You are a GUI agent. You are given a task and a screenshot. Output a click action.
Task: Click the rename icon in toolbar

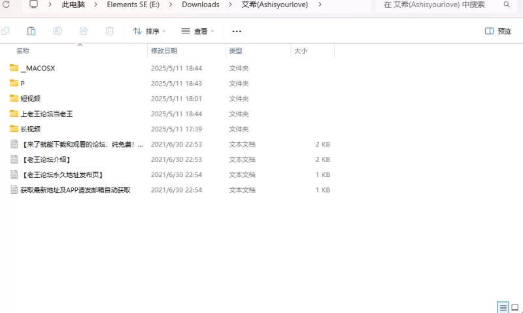coord(58,31)
